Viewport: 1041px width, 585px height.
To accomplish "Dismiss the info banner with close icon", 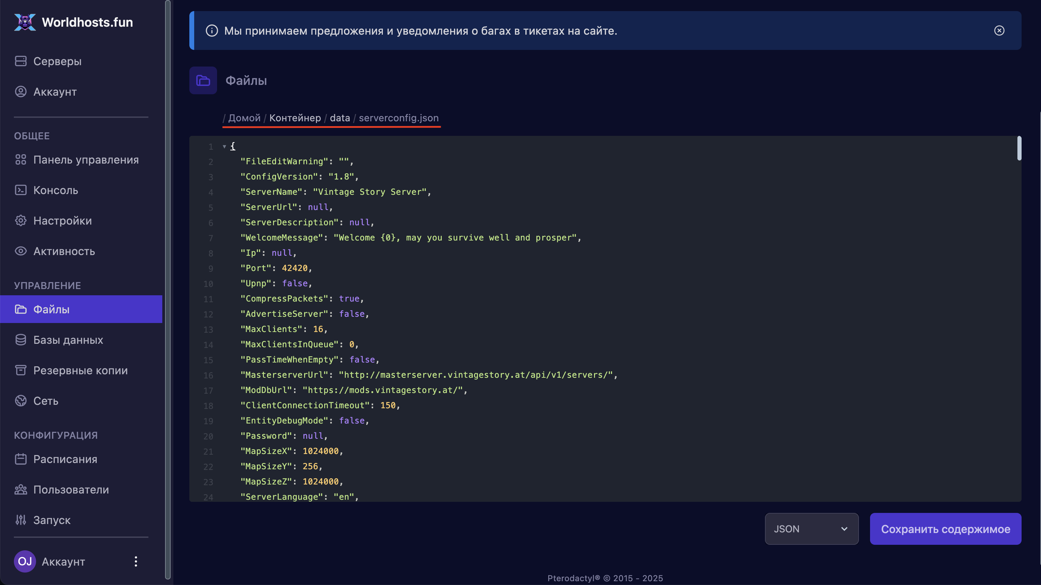I will pos(999,31).
